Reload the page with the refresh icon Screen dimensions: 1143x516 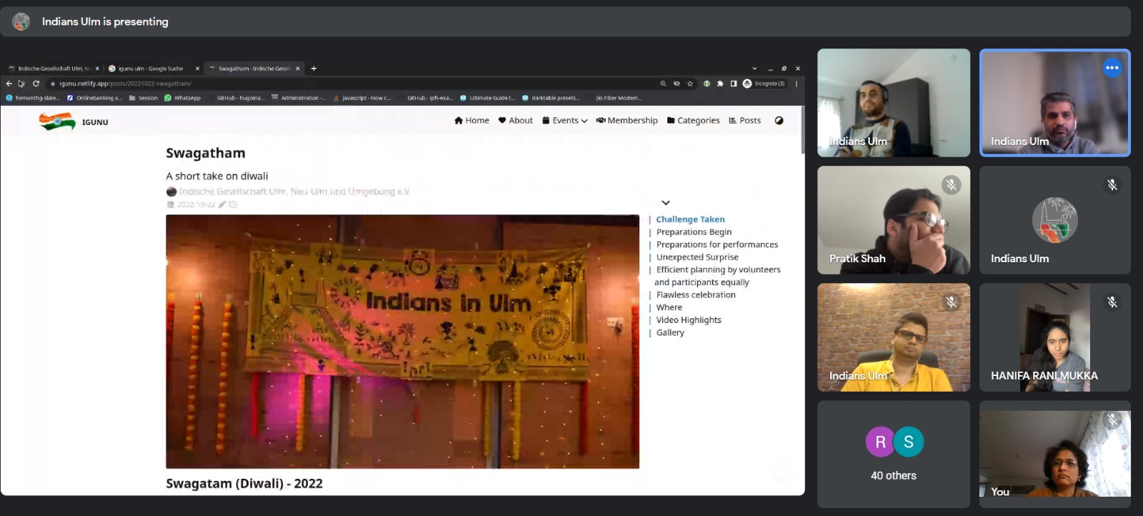coord(36,84)
